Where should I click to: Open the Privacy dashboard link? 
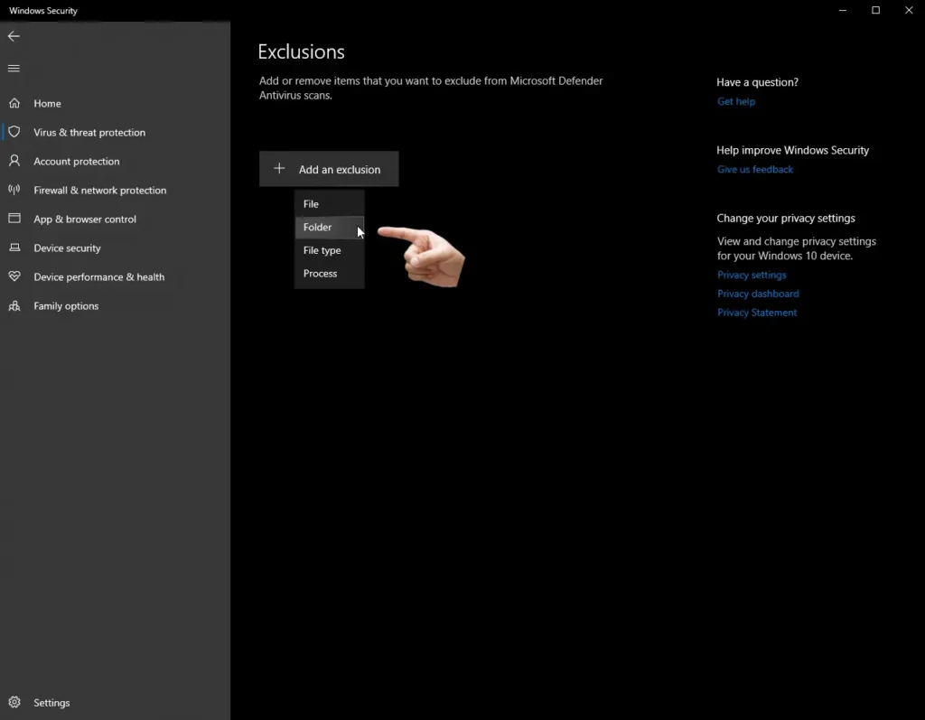point(758,294)
